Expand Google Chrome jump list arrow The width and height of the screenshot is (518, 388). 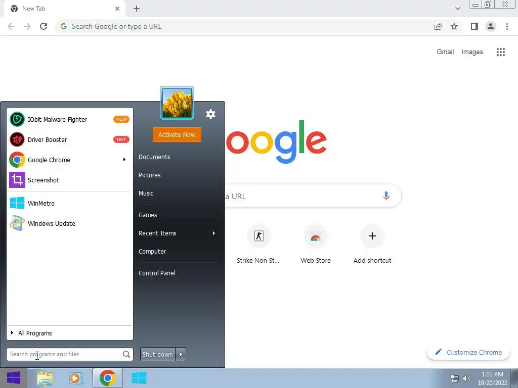124,160
